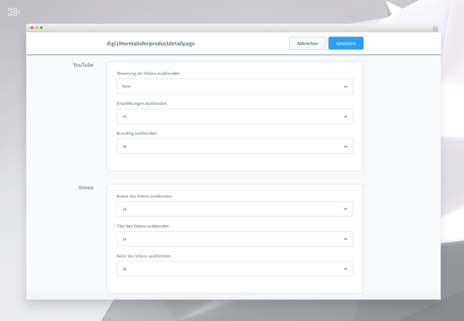The image size is (464, 321).
Task: Click the 'Autor des Videos ausblenden' label text
Action: coord(144,256)
